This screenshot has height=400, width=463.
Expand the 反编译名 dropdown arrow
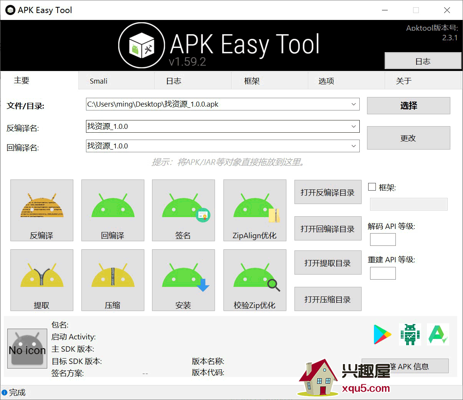(354, 126)
